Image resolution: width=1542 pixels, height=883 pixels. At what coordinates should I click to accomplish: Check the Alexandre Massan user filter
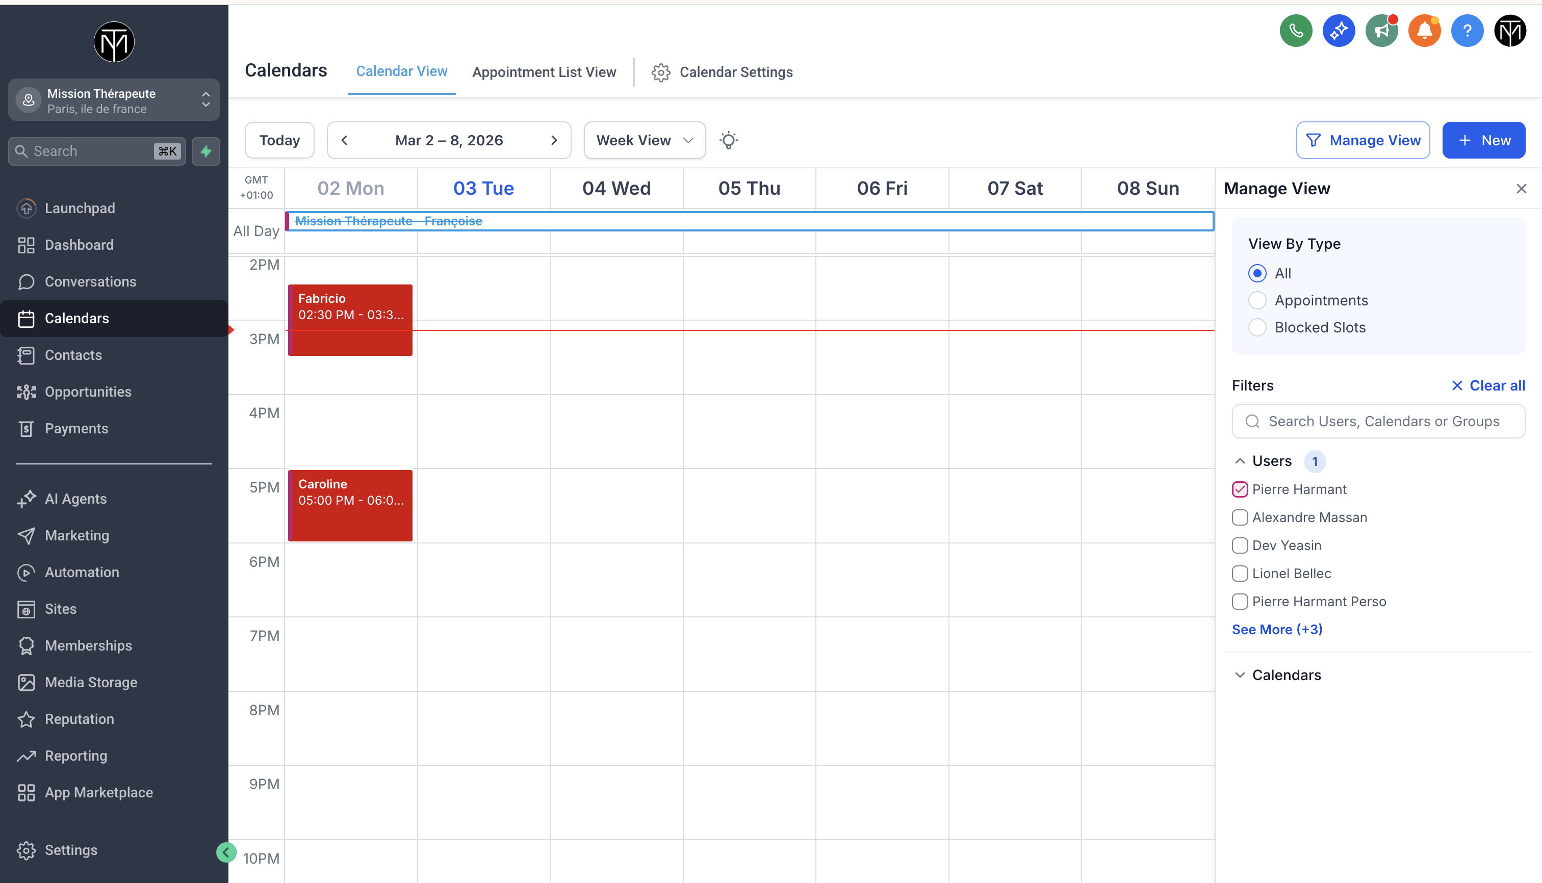tap(1240, 517)
